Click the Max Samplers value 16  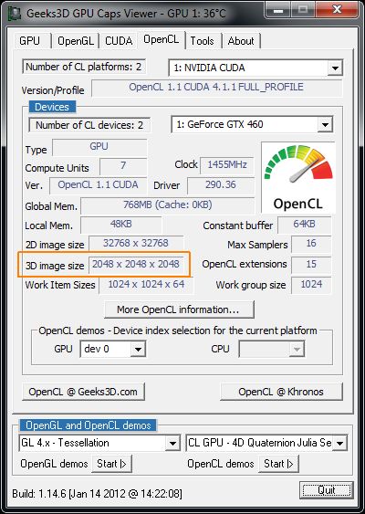pyautogui.click(x=311, y=244)
